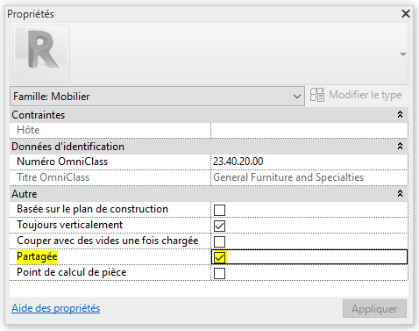Open the Famille: Mobilier combo box
The height and width of the screenshot is (331, 419).
coord(157,97)
